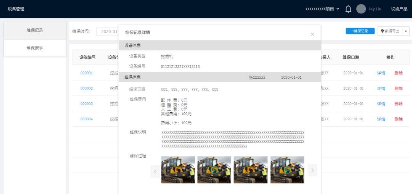412x194 pixels.
Task: Switch to the 维保记录 sidebar tab
Action: pyautogui.click(x=35, y=30)
